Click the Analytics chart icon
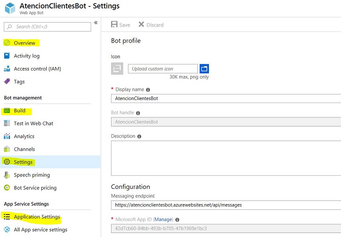This screenshot has width=341, height=237. pyautogui.click(x=7, y=136)
